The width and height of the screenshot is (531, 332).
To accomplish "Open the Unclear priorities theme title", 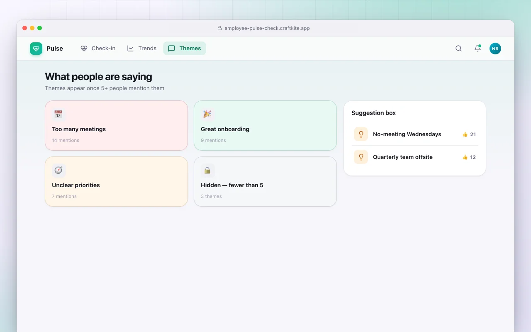I will 76,185.
